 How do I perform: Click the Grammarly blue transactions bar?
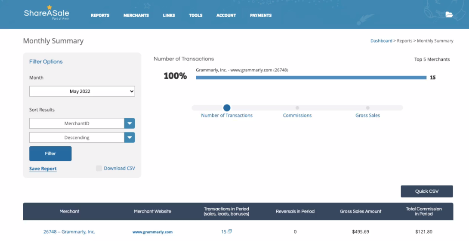click(x=311, y=77)
